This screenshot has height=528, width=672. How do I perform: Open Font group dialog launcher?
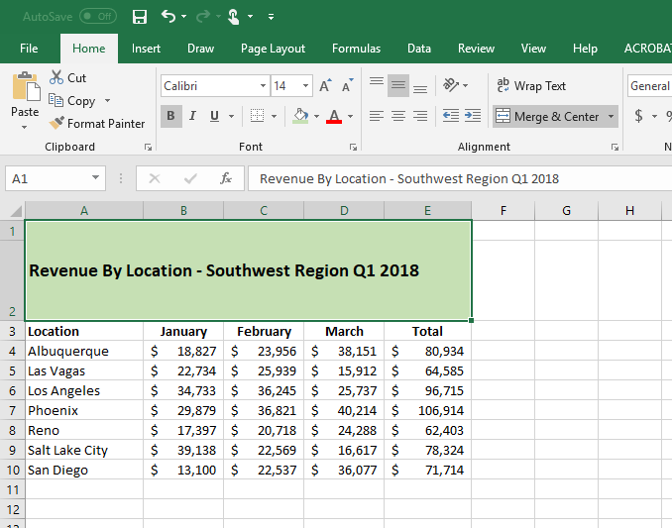point(353,148)
